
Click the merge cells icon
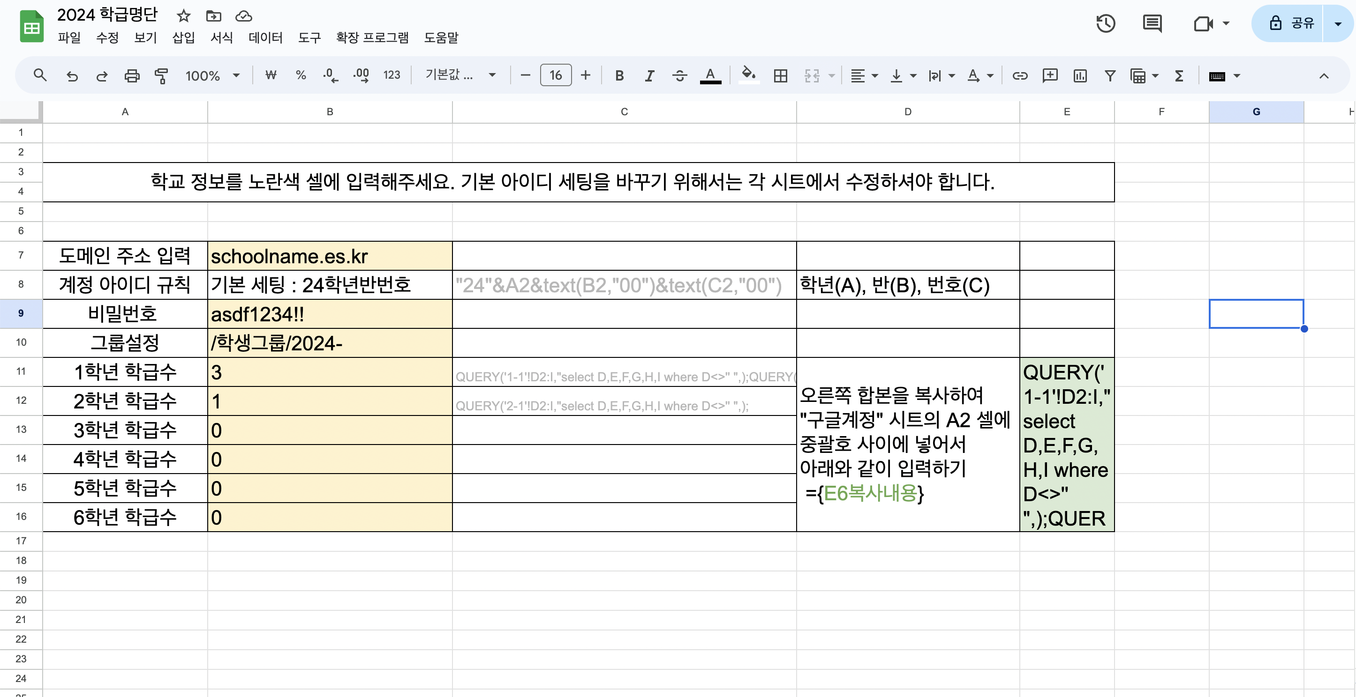812,76
